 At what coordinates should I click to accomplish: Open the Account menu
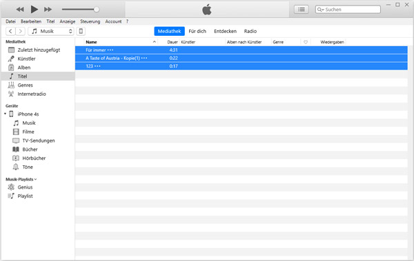[113, 21]
